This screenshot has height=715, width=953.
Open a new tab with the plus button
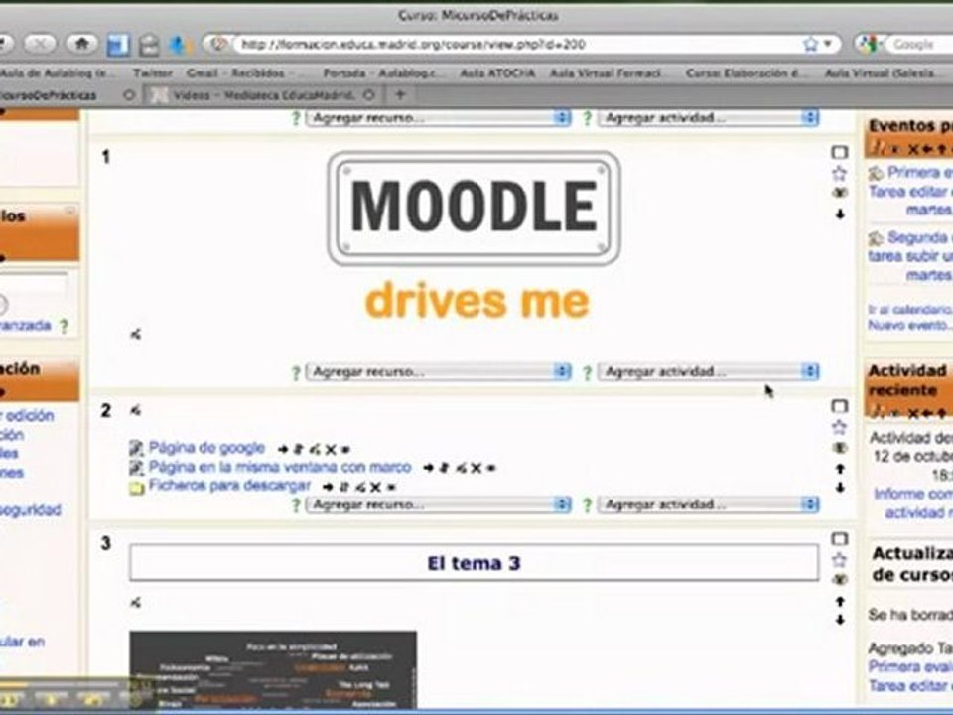coord(400,94)
